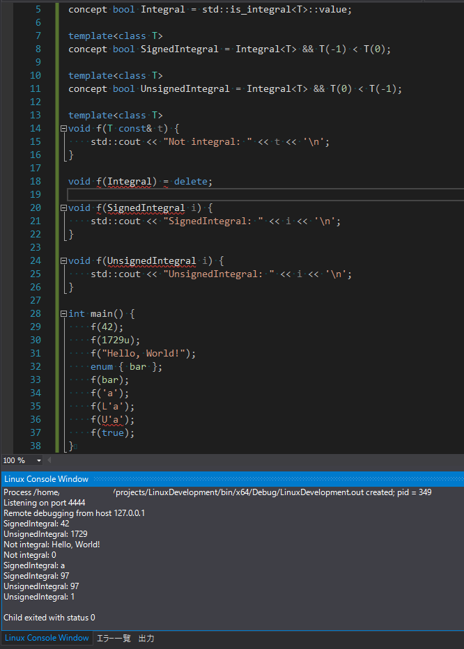Click console output 'UnsignedIntegral: 97'
464x649 pixels.
click(x=41, y=586)
